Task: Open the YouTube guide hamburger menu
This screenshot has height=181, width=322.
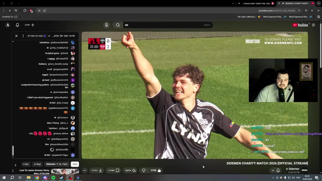Action: [x=313, y=25]
